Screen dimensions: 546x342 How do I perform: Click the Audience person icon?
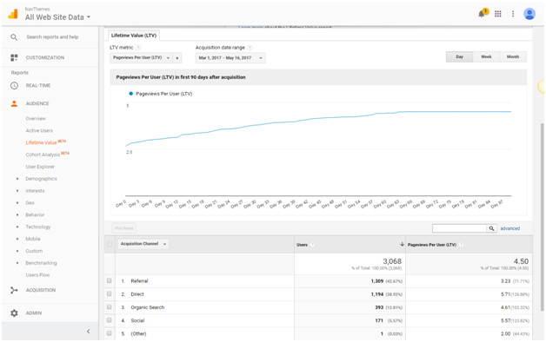pyautogui.click(x=14, y=103)
